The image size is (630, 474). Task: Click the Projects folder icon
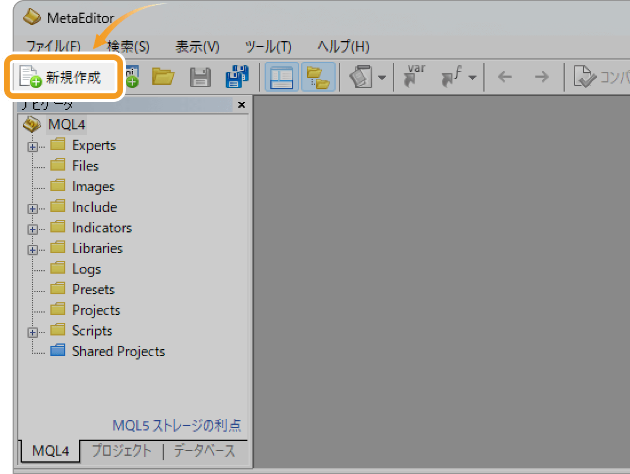point(58,309)
